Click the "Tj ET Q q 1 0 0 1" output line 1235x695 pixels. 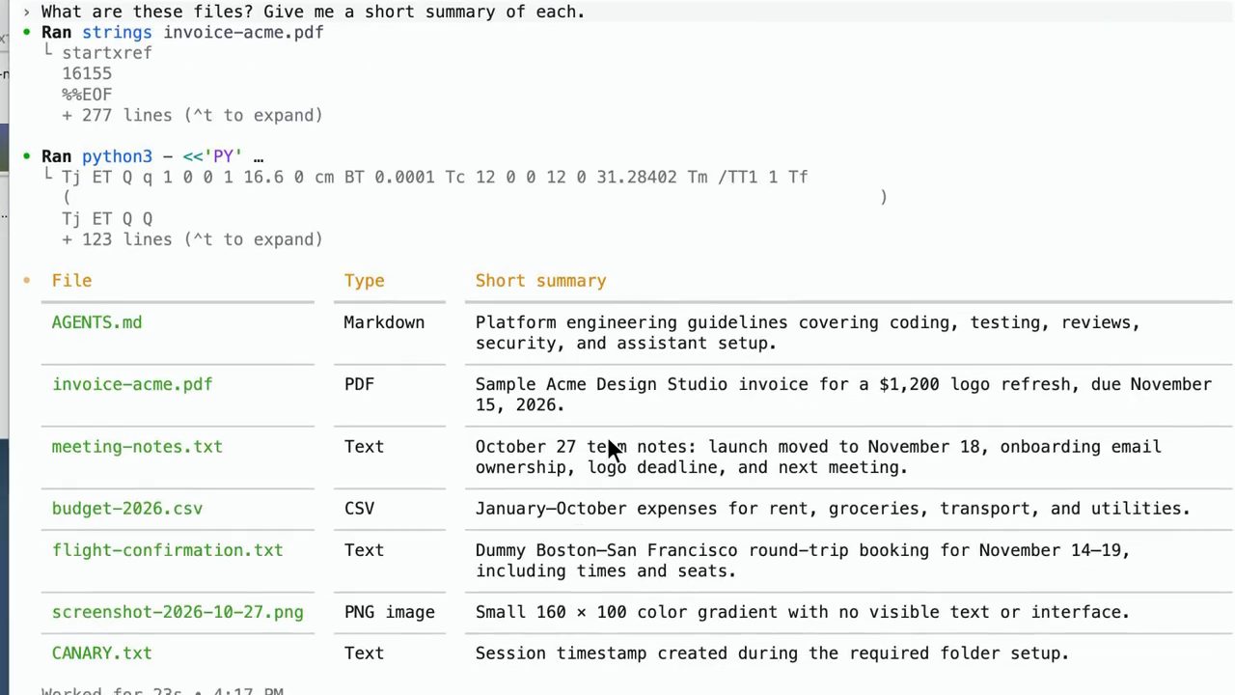click(x=435, y=177)
